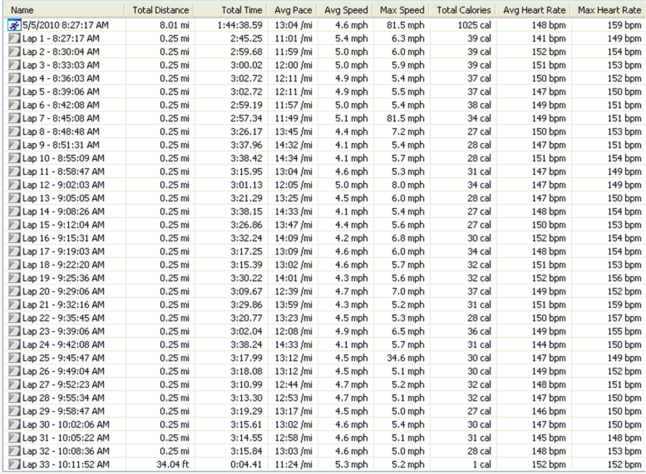Select the Lap 13 - 9:05:05 AM icon
The width and height of the screenshot is (646, 474).
pyautogui.click(x=15, y=198)
